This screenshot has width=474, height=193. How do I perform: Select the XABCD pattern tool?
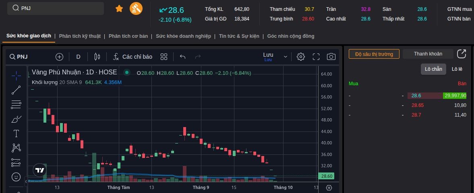(16, 148)
